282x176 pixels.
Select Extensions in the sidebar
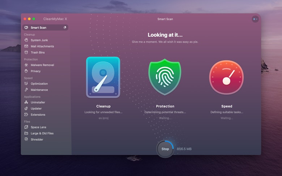[38, 115]
